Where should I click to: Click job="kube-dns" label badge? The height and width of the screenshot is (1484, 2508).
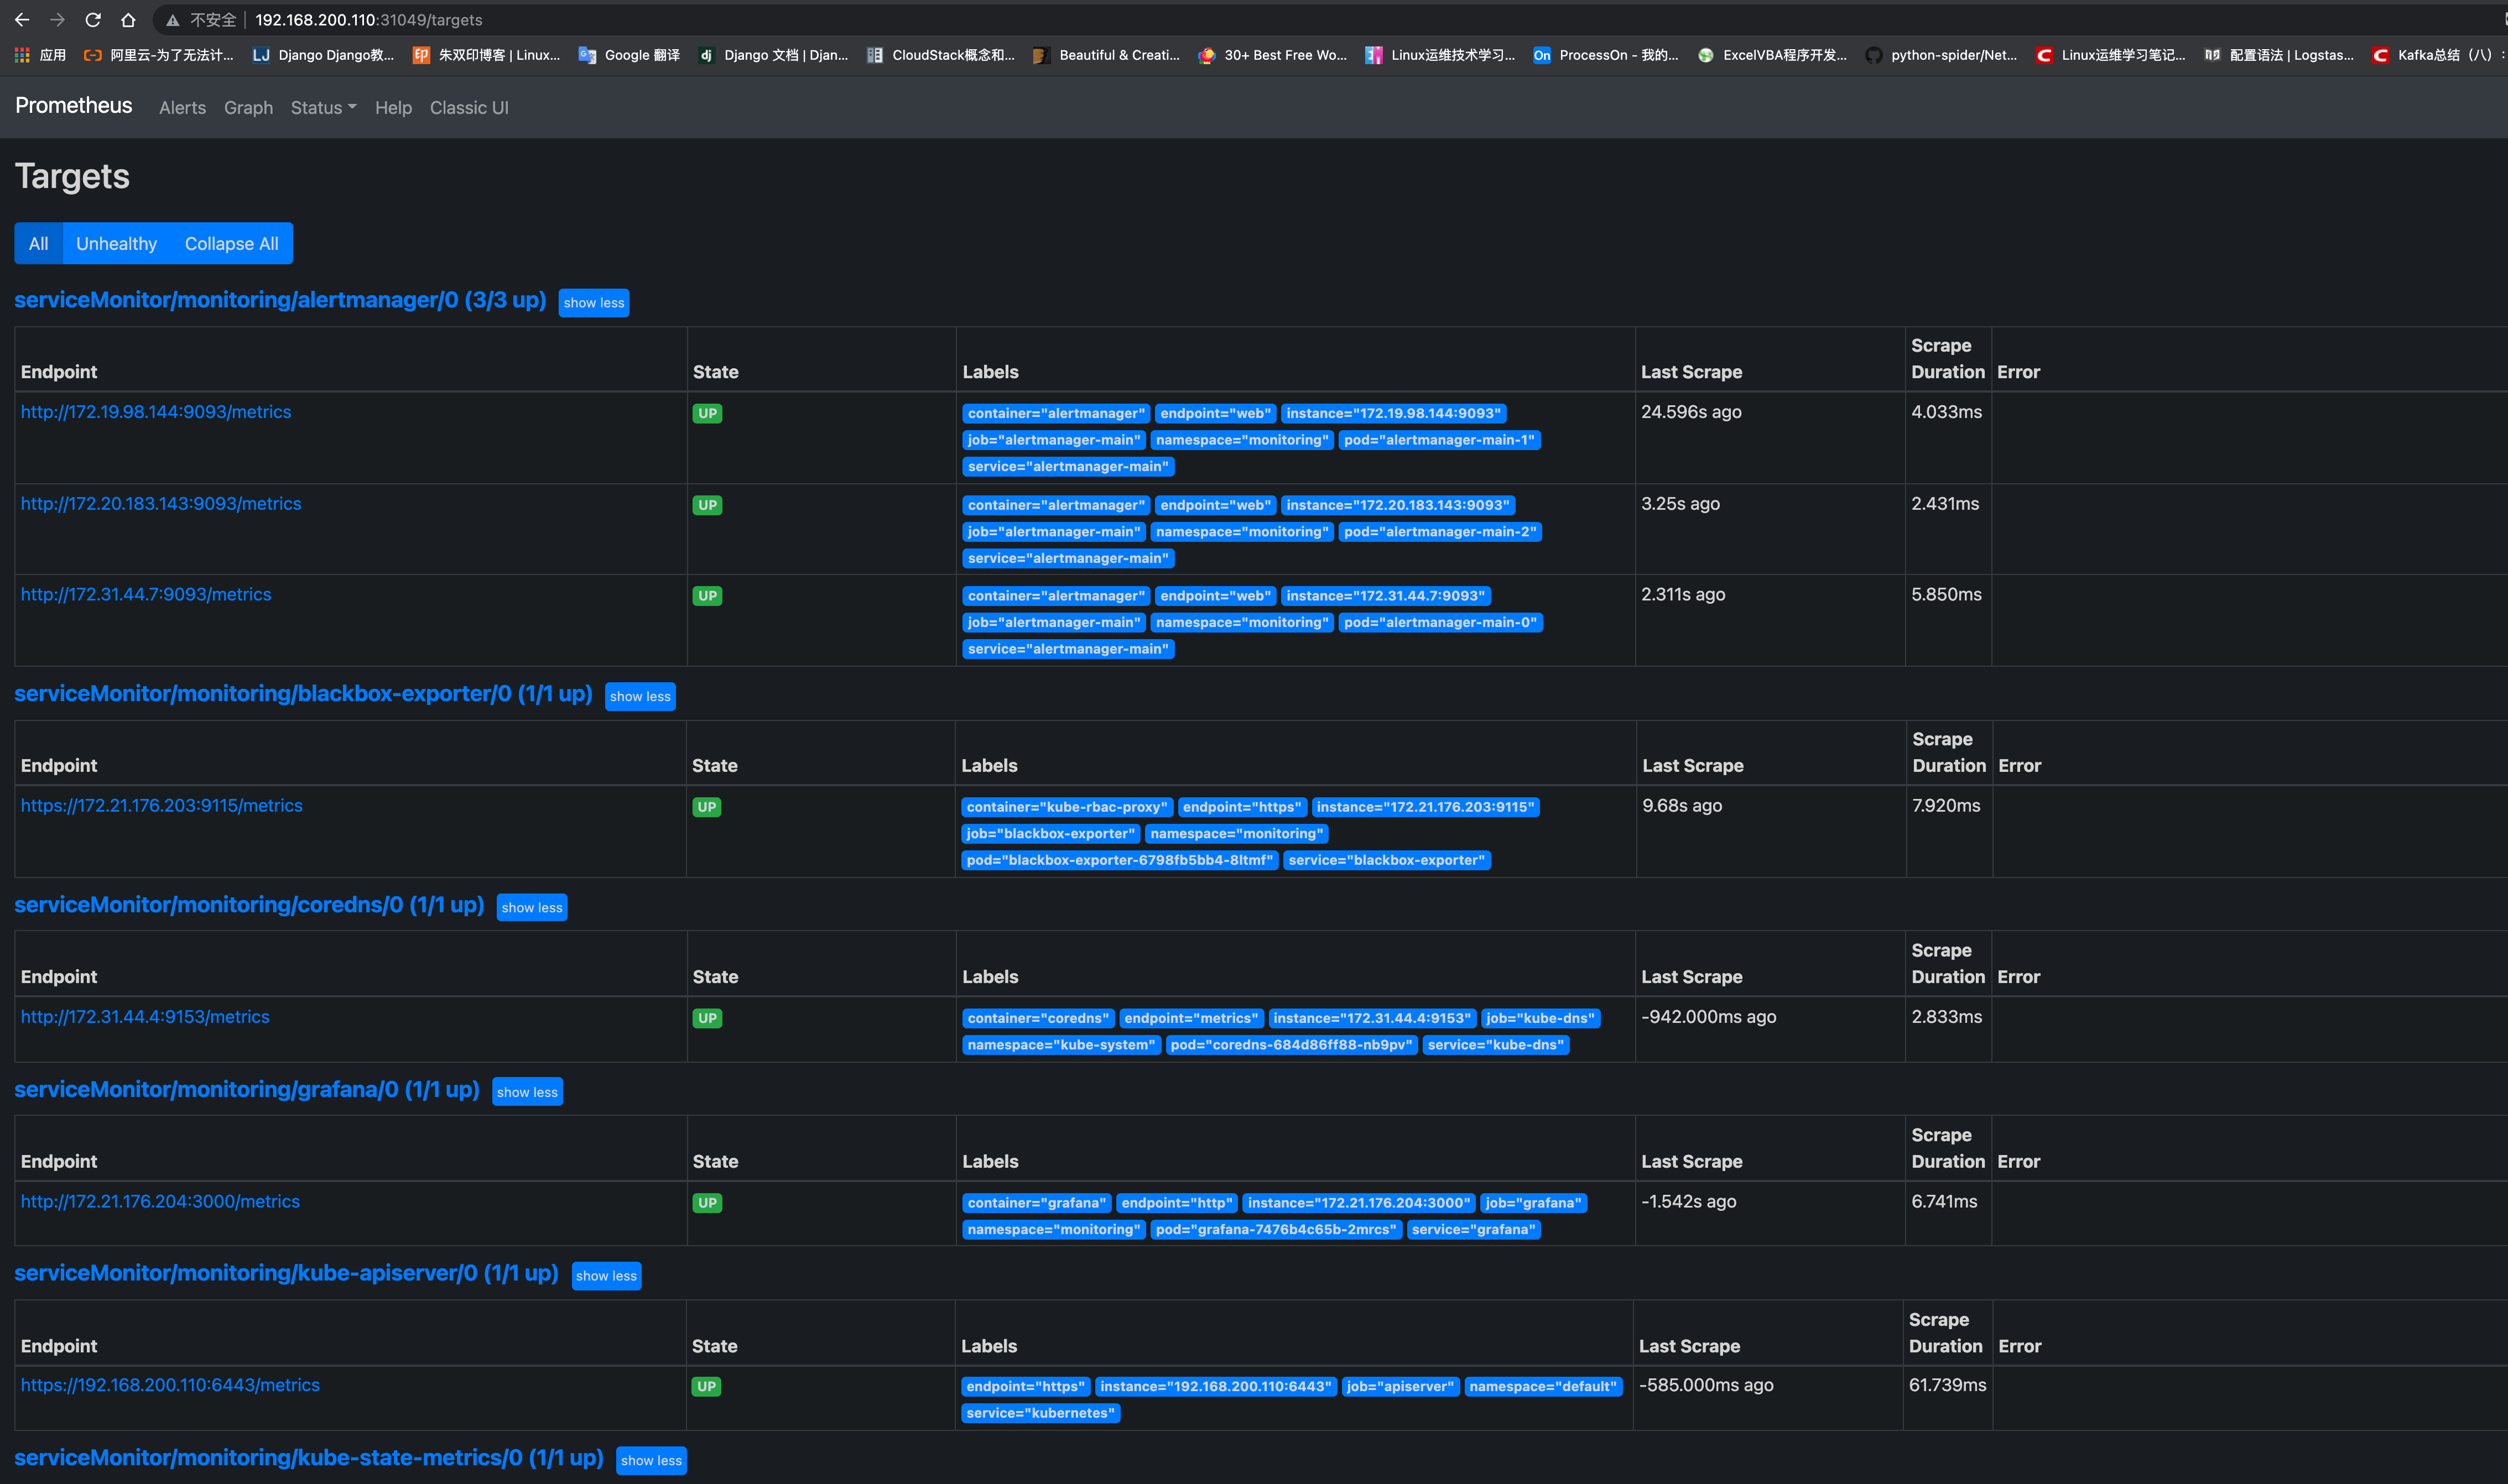[1539, 1019]
